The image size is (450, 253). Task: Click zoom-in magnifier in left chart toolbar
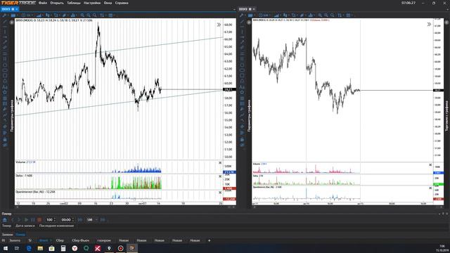click(82, 15)
